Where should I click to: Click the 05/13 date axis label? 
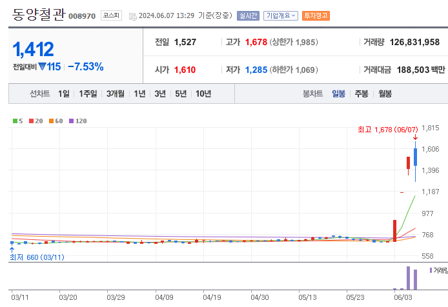pyautogui.click(x=307, y=297)
